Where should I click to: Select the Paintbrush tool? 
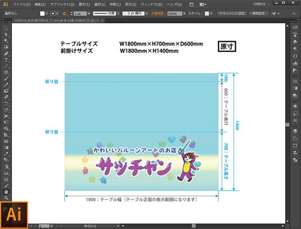pyautogui.click(x=7, y=78)
